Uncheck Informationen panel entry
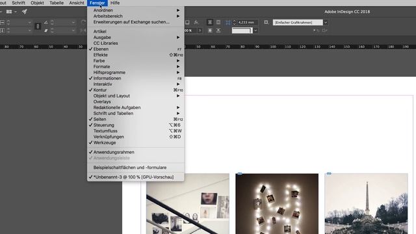This screenshot has width=416, height=234. click(x=136, y=78)
